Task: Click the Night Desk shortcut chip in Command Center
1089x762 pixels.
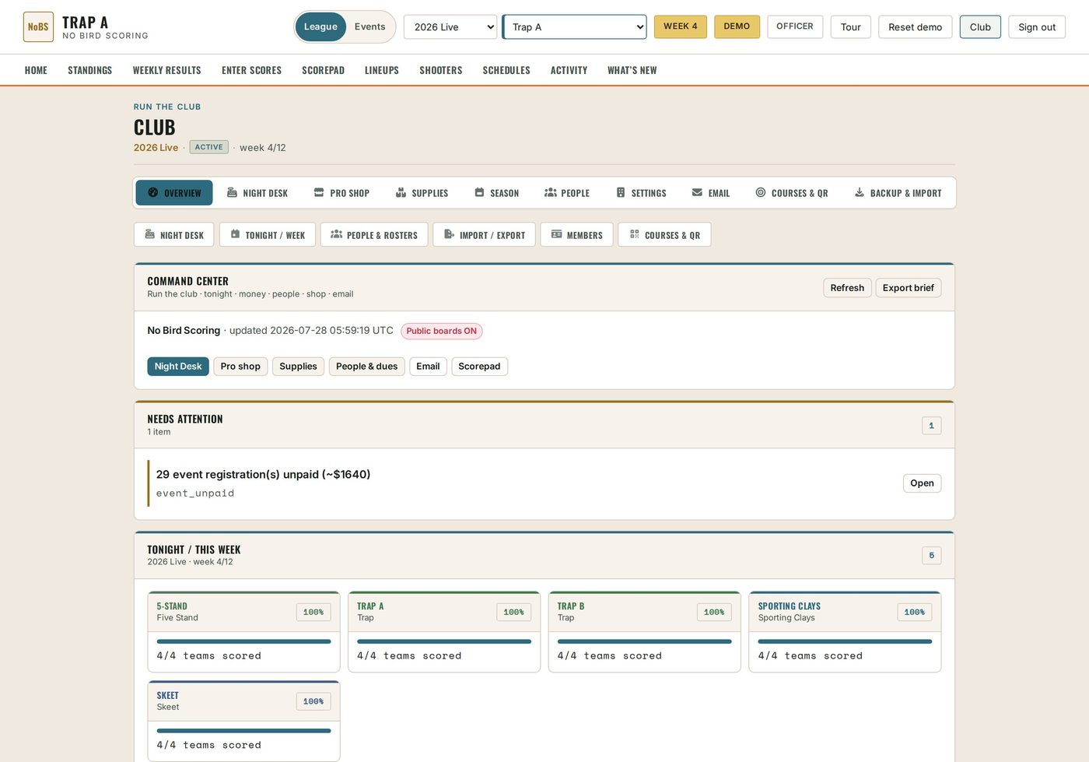Action: coord(178,367)
